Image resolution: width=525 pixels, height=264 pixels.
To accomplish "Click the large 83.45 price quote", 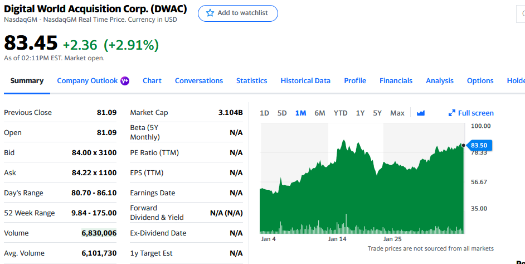I will [31, 44].
